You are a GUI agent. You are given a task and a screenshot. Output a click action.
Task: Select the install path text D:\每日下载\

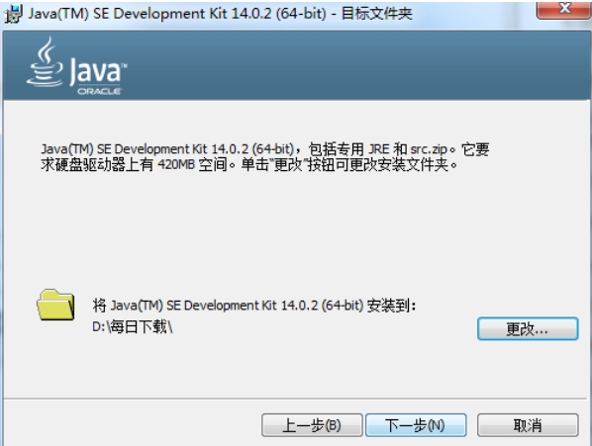(133, 327)
